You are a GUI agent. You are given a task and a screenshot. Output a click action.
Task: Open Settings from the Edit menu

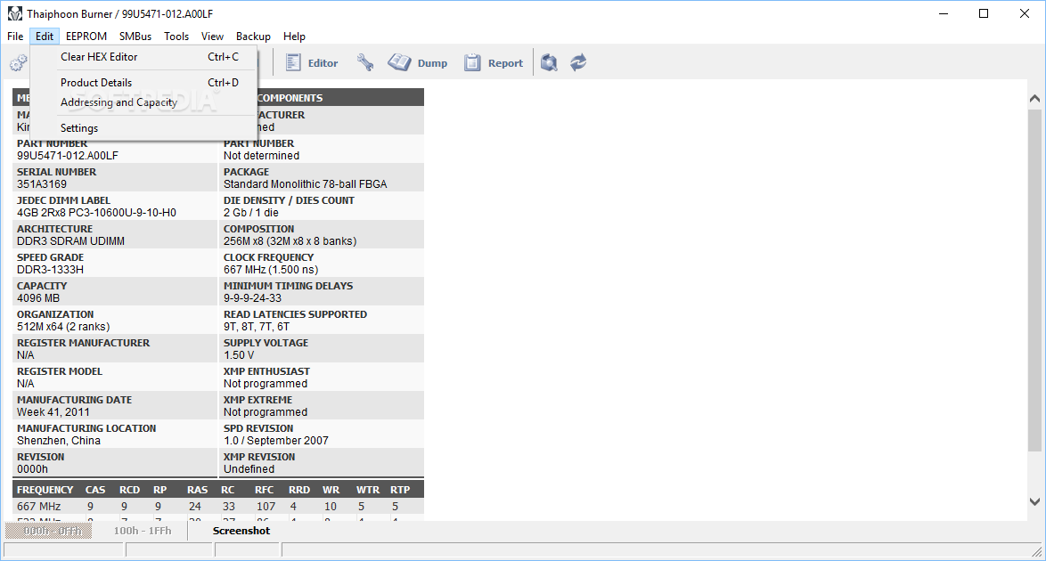coord(144,128)
